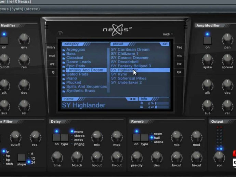Viewport: 236px width, 177px height.
Task: Click the Amp Modifier spike knob
Action: coord(207,60)
